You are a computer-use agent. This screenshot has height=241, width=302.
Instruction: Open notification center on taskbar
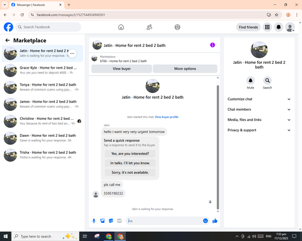(295, 236)
